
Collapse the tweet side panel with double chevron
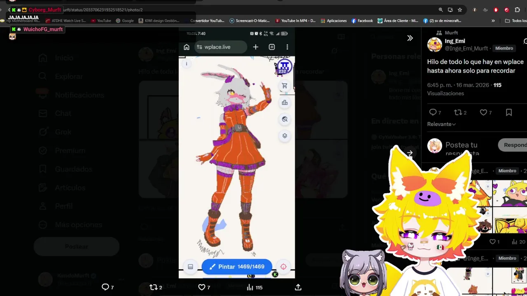(410, 38)
